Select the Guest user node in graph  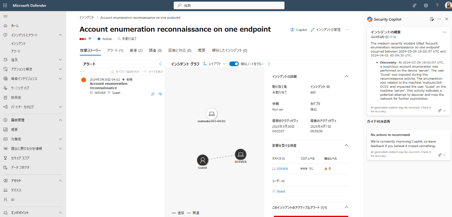202,160
